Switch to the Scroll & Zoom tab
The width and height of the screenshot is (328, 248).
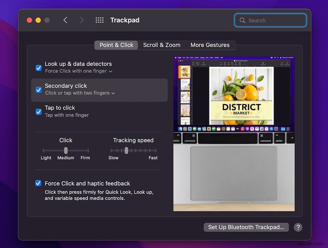tap(162, 45)
